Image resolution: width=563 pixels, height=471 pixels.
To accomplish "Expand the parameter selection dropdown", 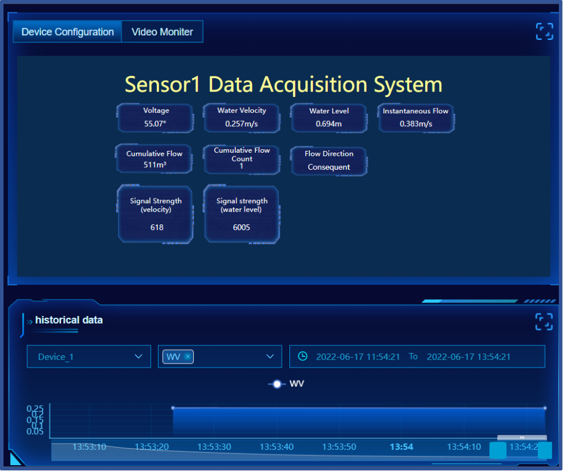I will 269,356.
